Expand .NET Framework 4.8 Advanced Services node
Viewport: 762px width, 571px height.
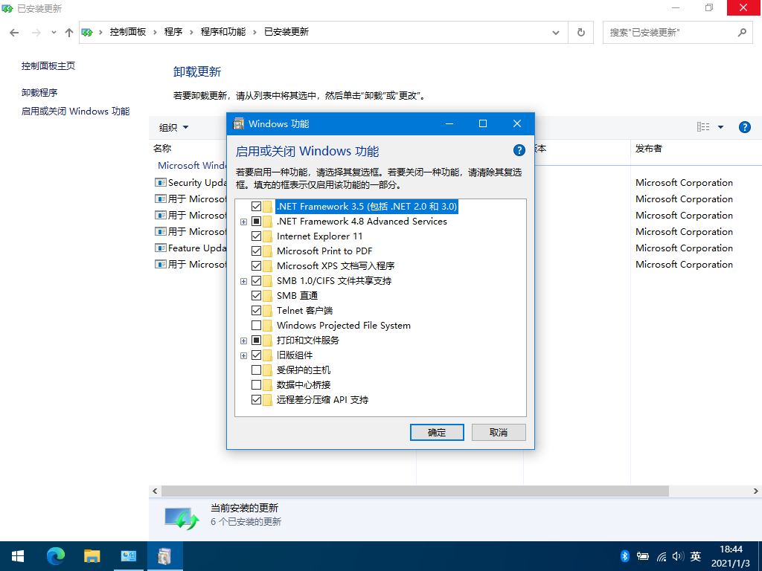[243, 222]
